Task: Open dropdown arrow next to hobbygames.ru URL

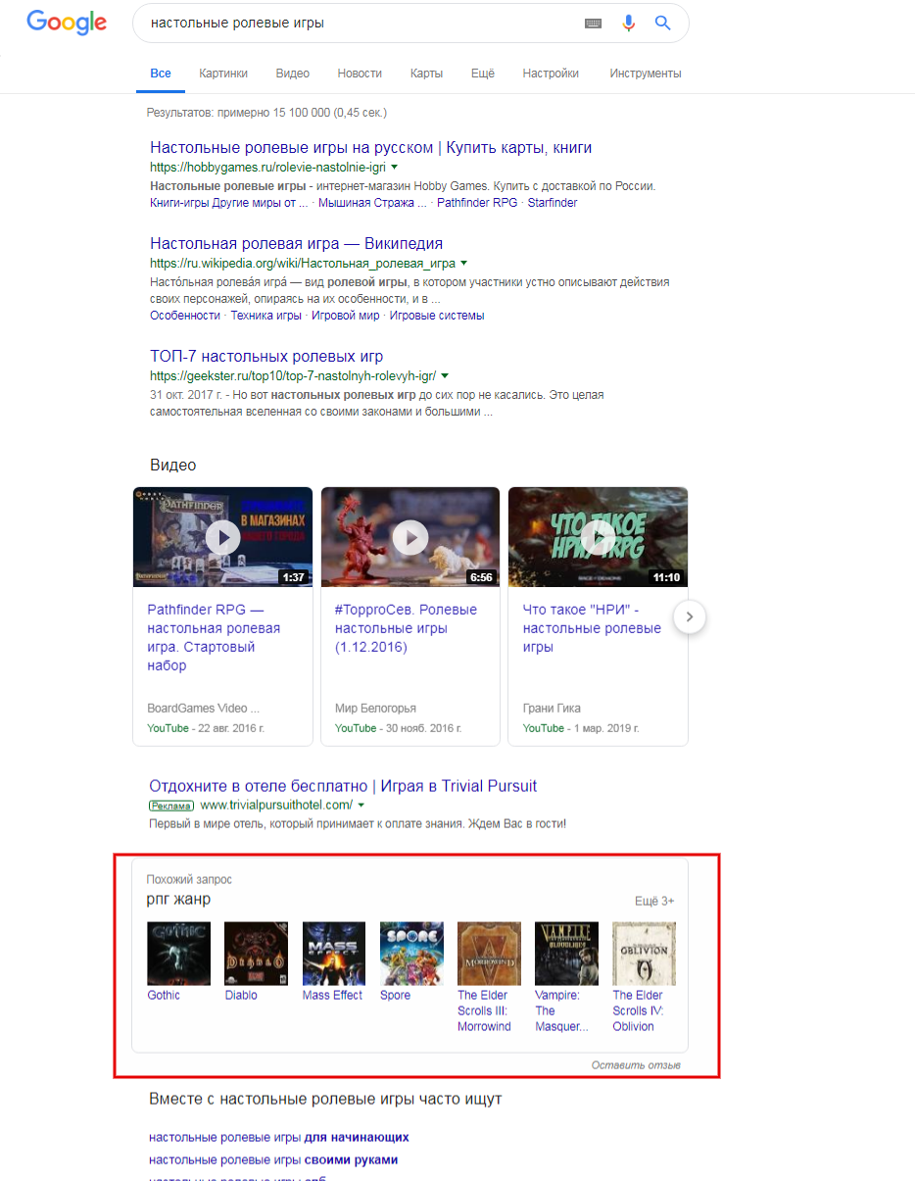Action: click(x=395, y=168)
